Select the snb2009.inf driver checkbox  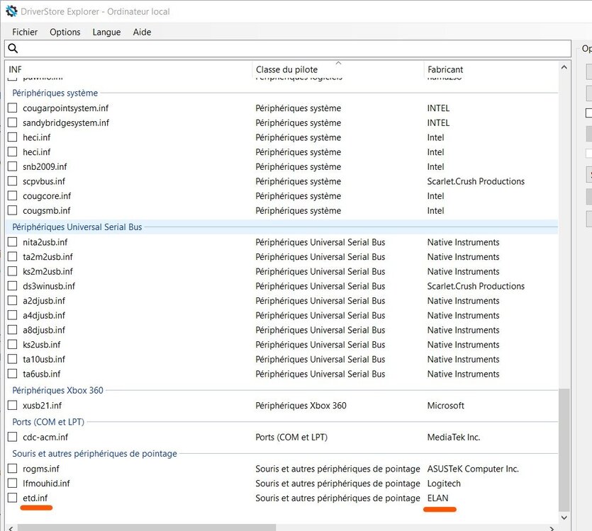[x=13, y=166]
